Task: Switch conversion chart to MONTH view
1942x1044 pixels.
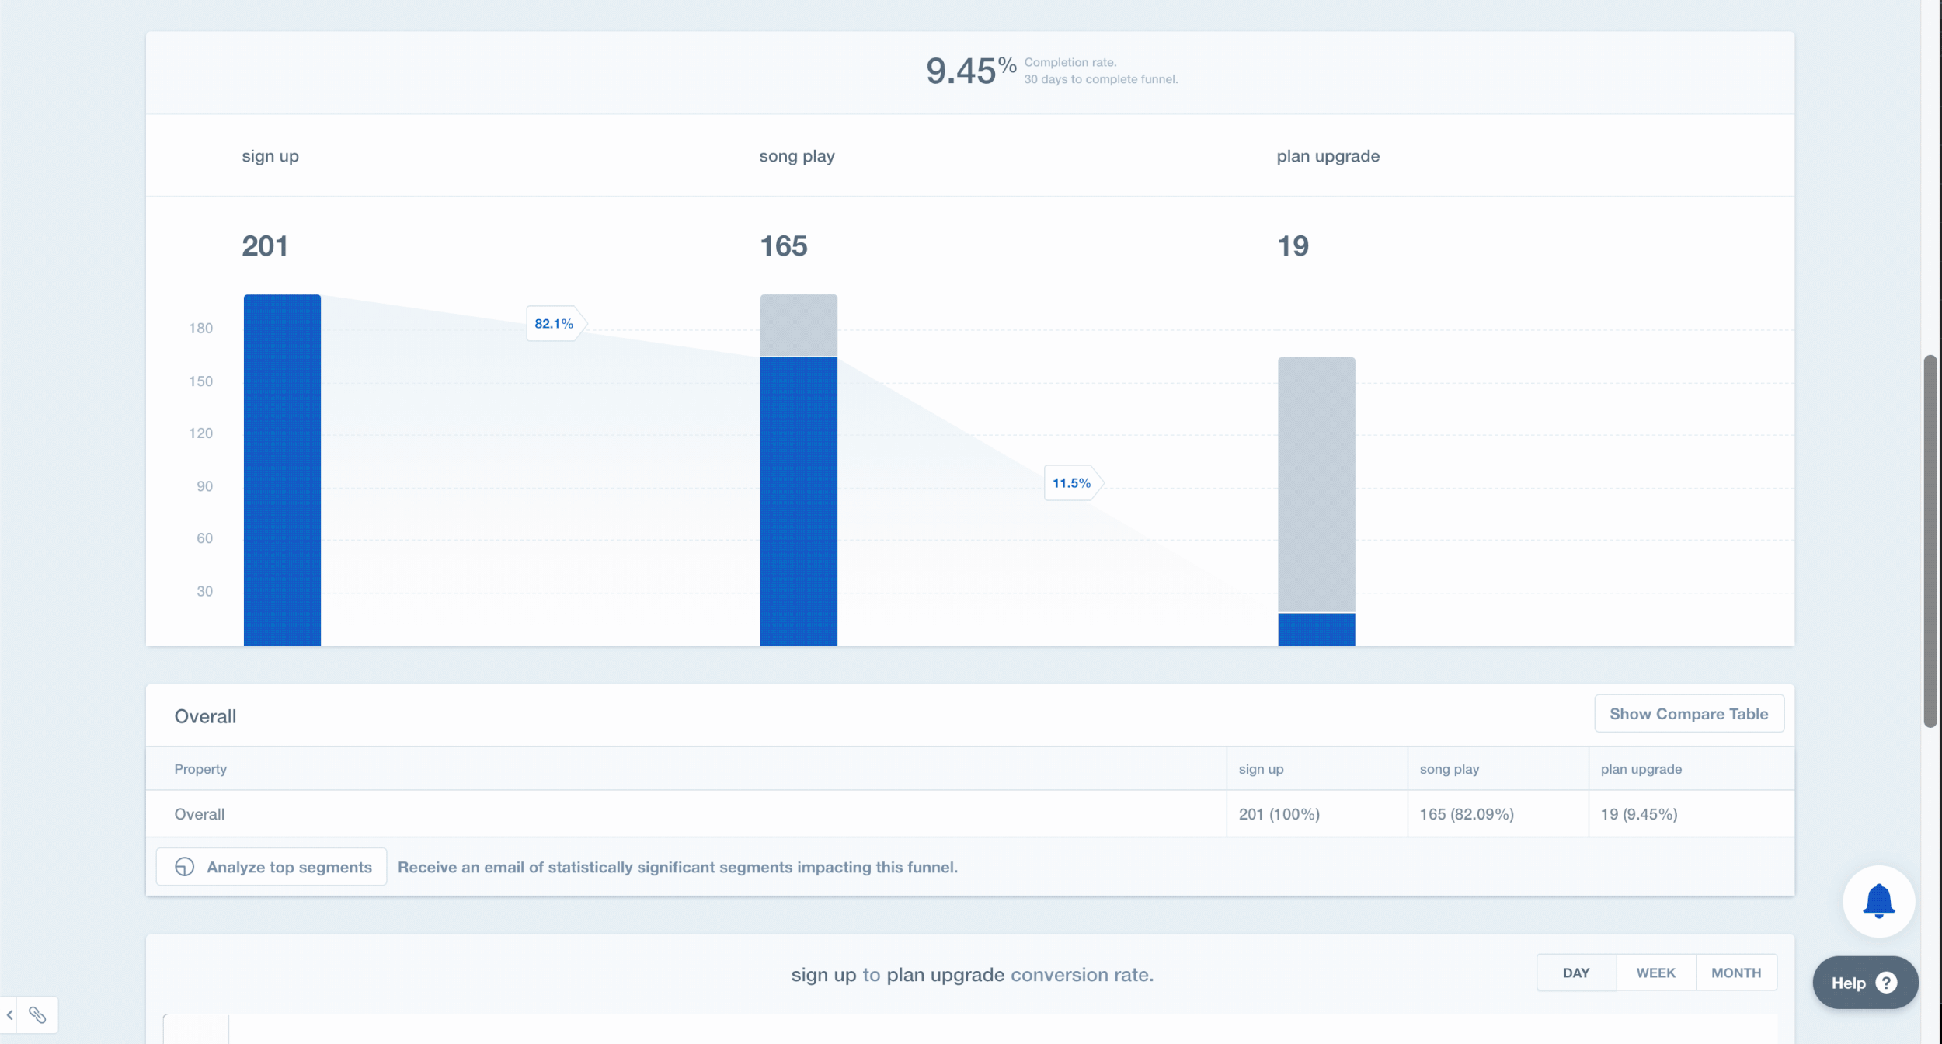Action: (1735, 973)
